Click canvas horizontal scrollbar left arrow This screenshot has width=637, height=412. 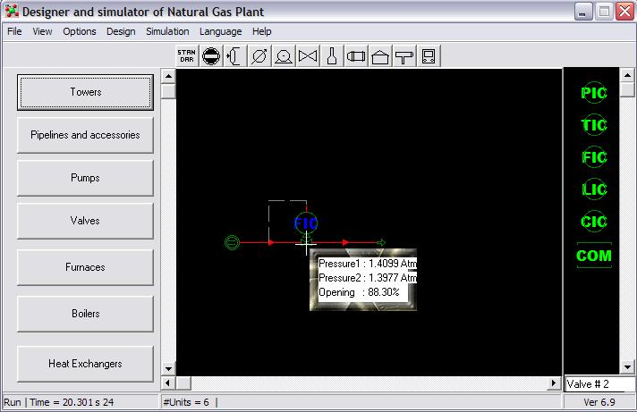coord(168,383)
